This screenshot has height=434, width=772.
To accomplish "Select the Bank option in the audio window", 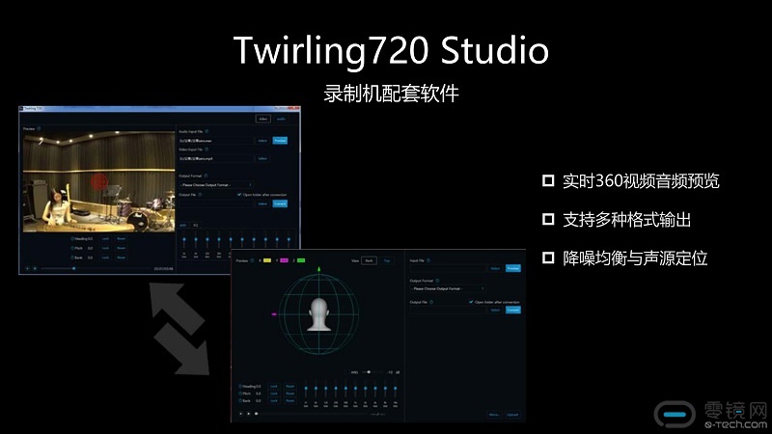I will coord(240,401).
